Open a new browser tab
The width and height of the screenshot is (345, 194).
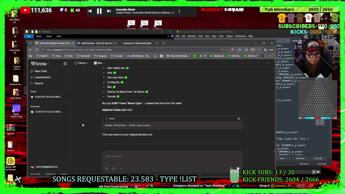click(x=163, y=43)
